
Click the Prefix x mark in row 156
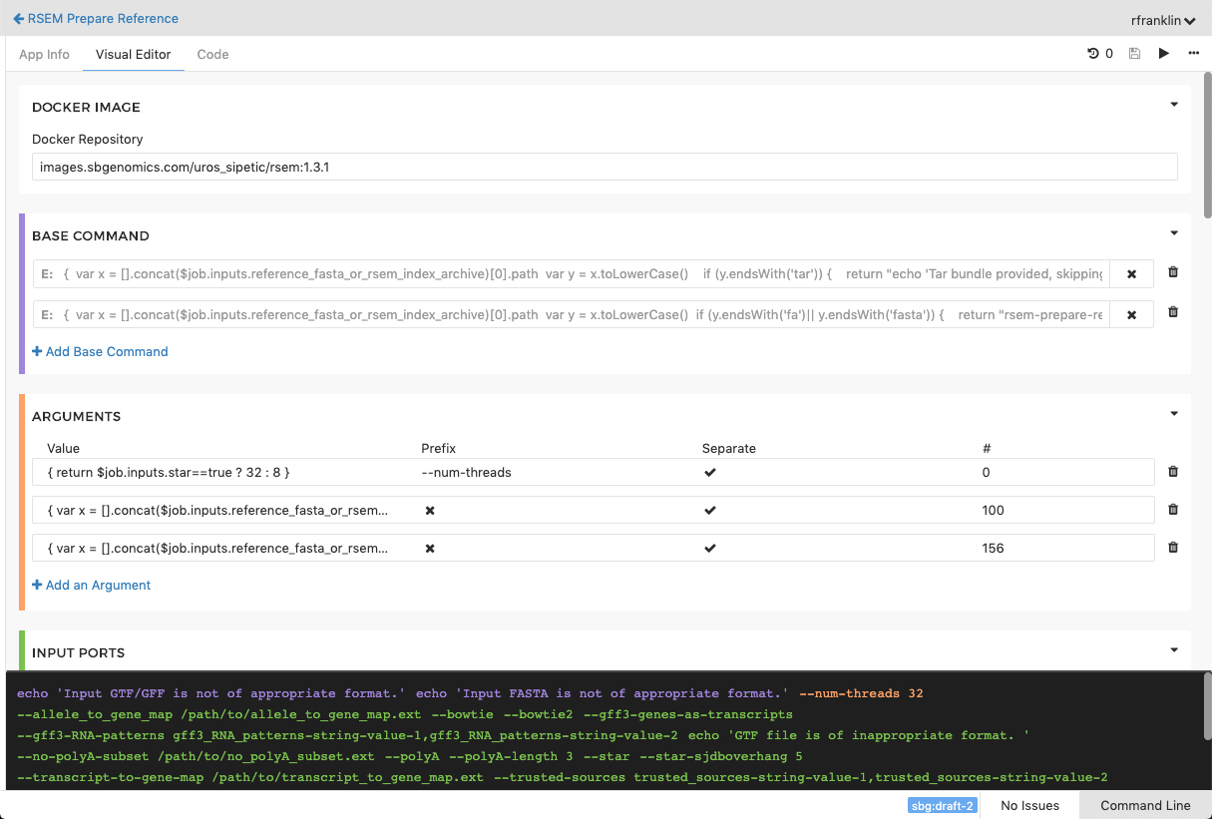click(430, 548)
